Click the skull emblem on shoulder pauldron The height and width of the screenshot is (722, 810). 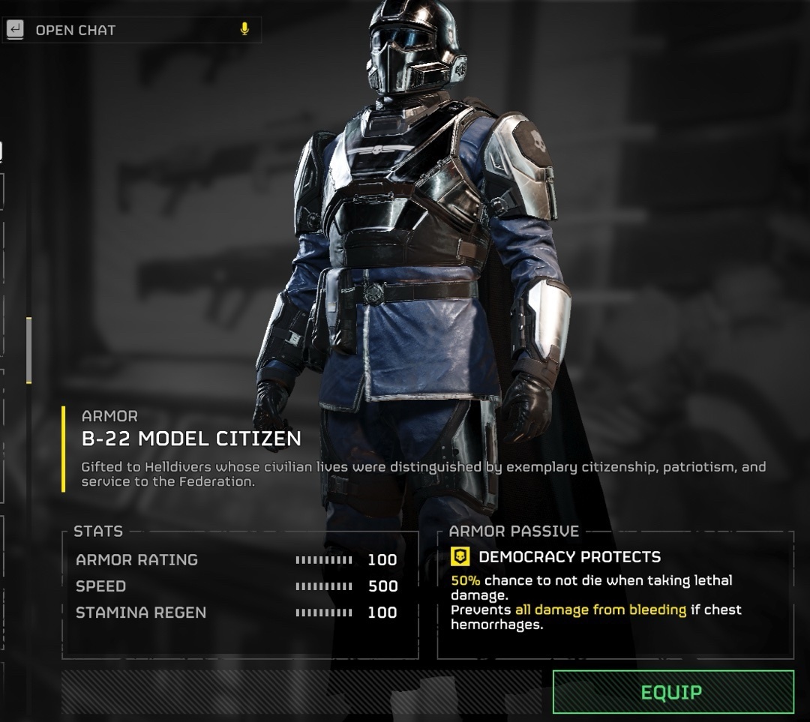pos(537,140)
